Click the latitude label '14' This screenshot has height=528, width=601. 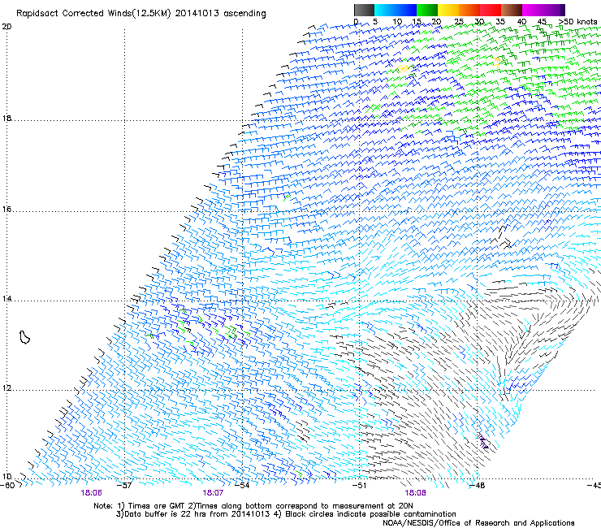[x=6, y=298]
